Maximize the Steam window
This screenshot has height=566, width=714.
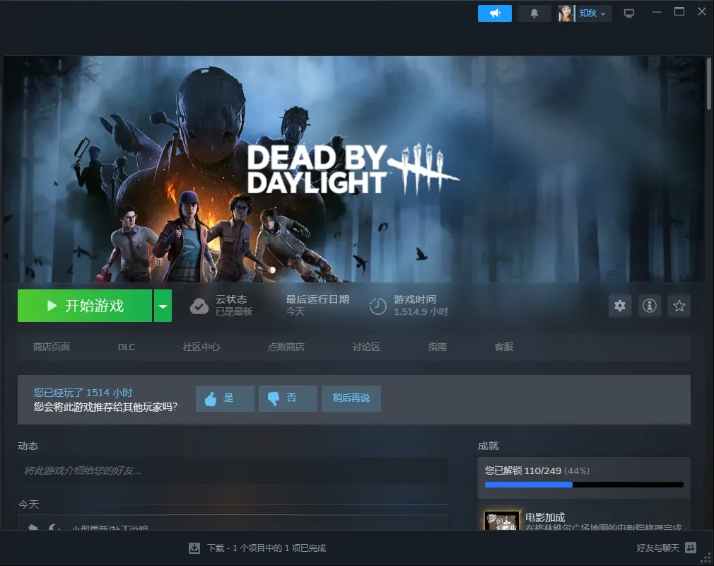679,12
